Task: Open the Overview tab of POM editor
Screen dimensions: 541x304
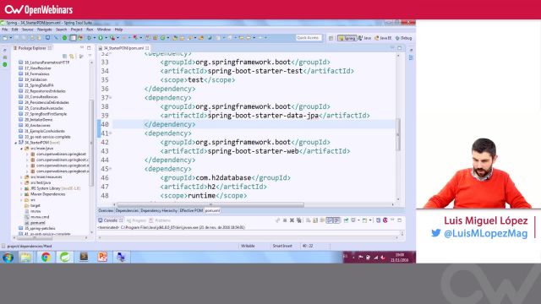Action: pyautogui.click(x=106, y=210)
